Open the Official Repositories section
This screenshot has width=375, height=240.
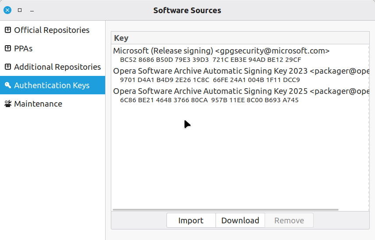[x=53, y=30]
